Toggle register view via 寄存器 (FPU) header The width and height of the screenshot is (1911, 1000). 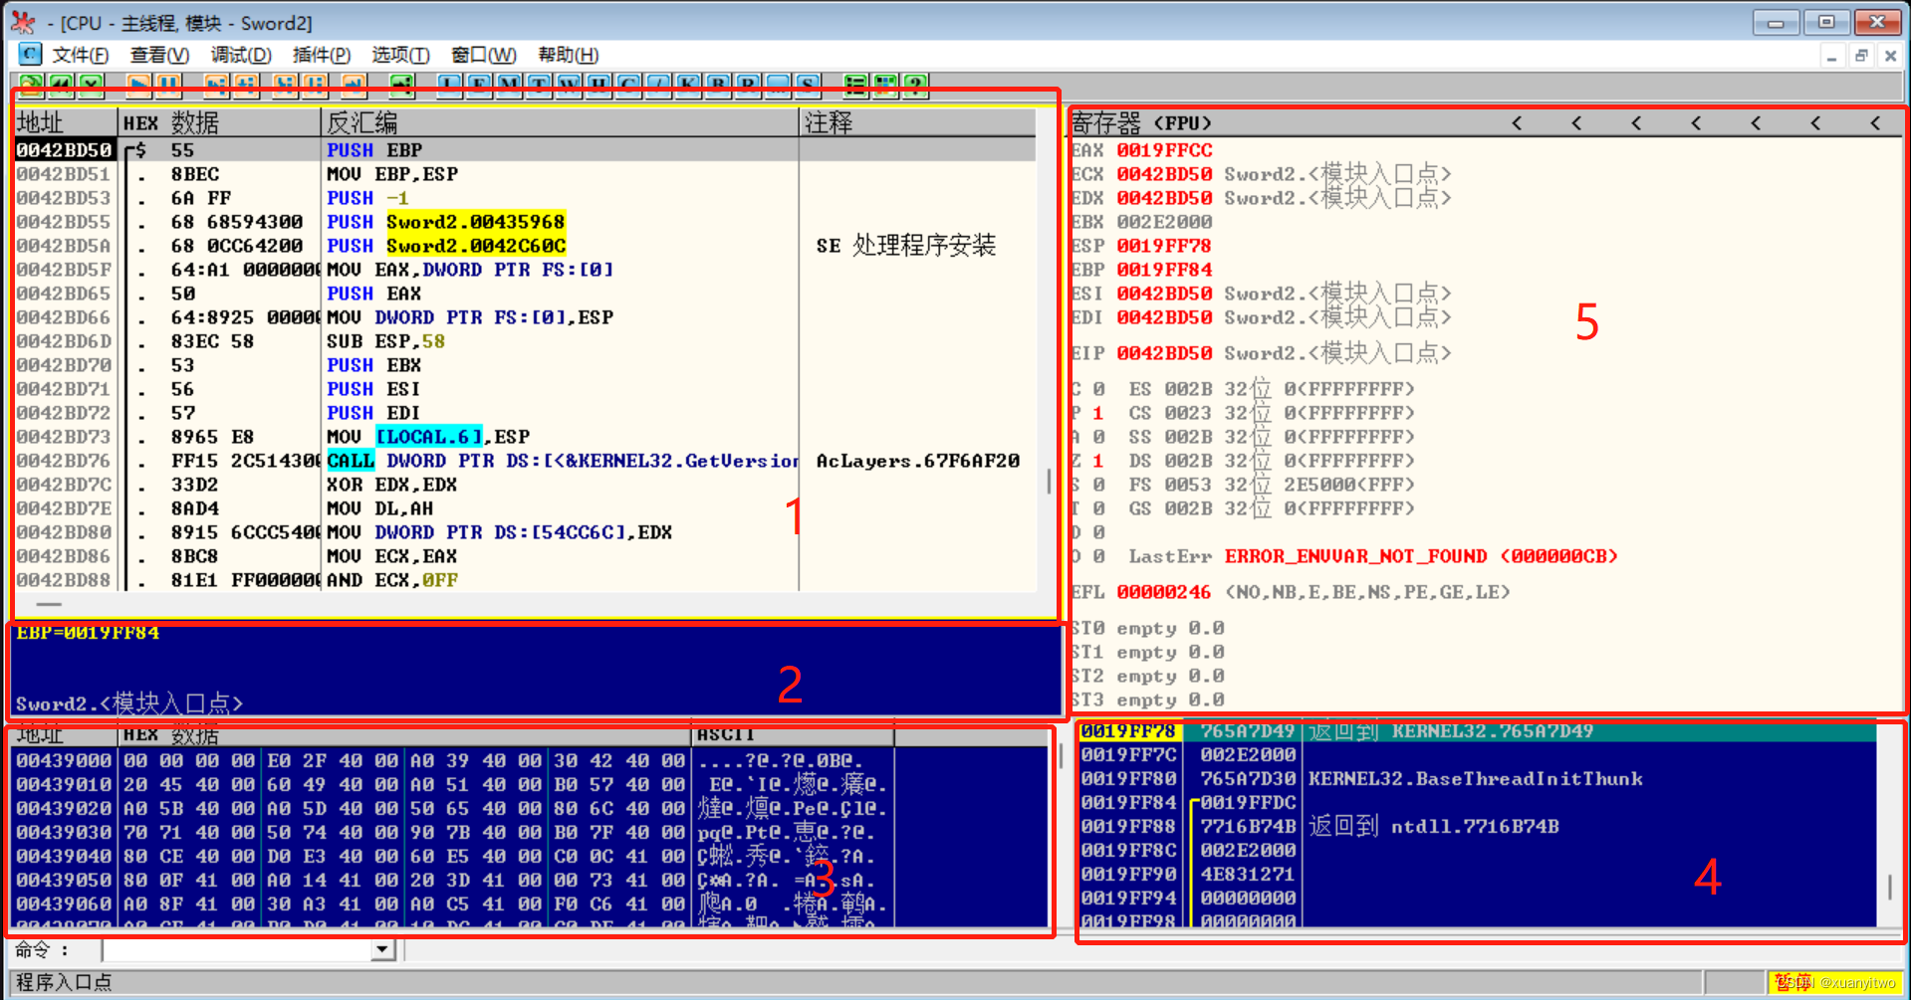pos(1142,122)
